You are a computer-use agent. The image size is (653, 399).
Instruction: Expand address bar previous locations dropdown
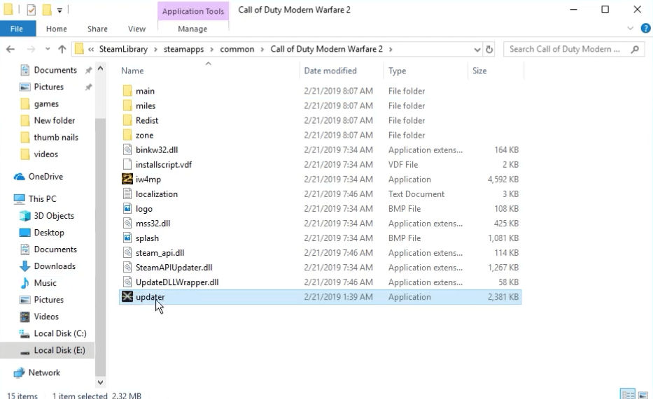click(477, 50)
